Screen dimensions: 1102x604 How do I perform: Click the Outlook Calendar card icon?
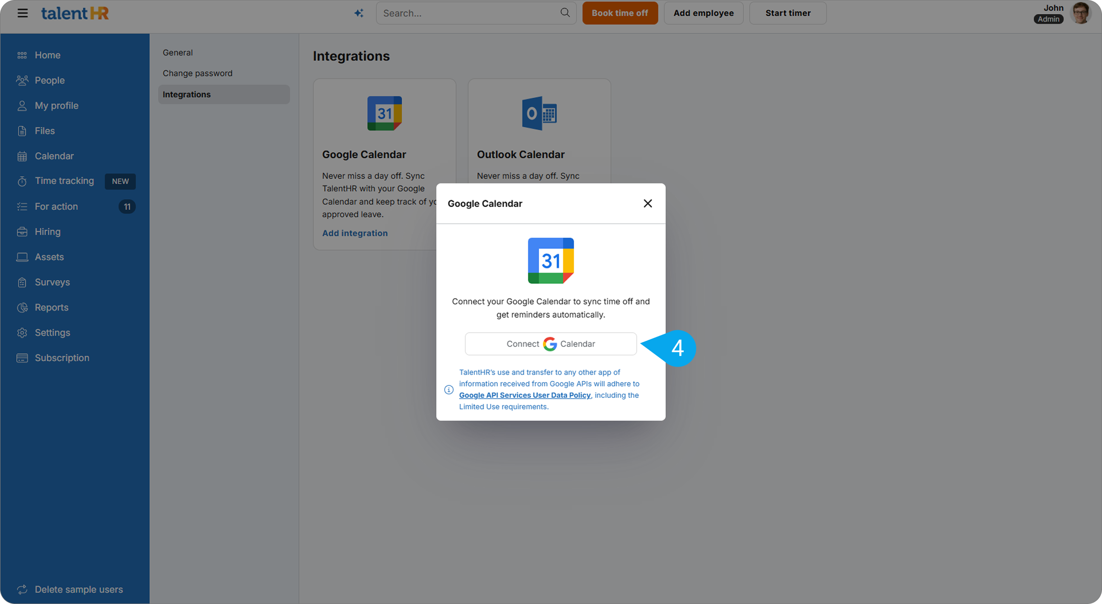(539, 113)
